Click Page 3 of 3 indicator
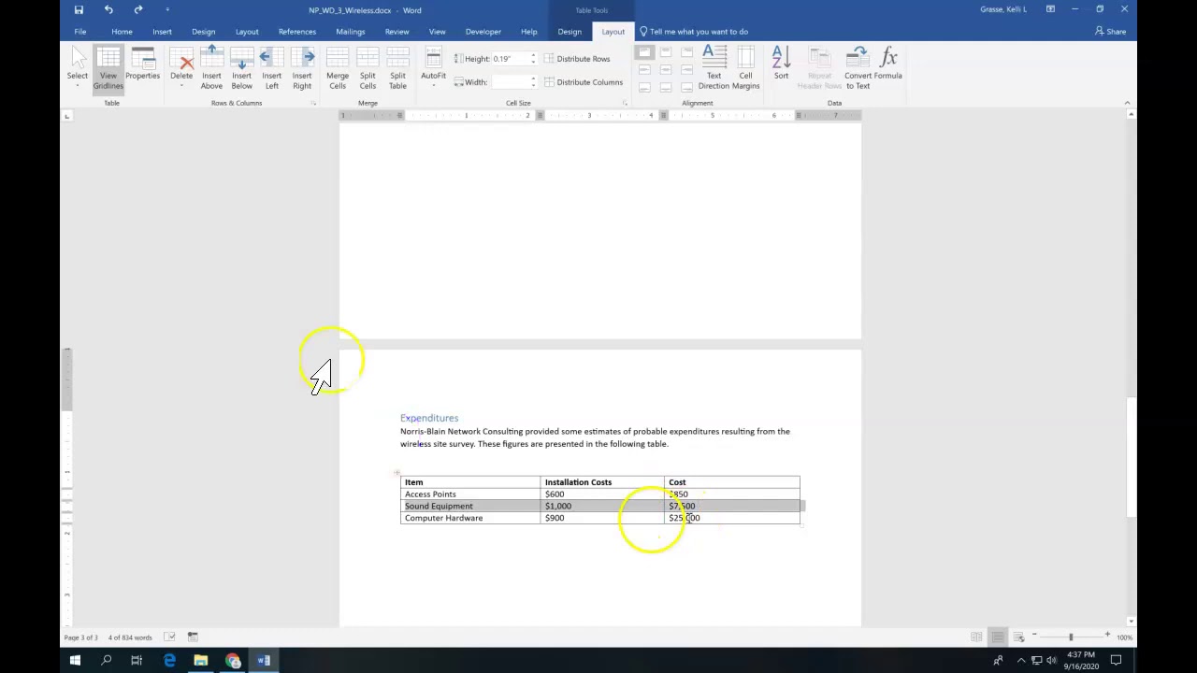Screen dimensions: 1197x673 click(80, 637)
